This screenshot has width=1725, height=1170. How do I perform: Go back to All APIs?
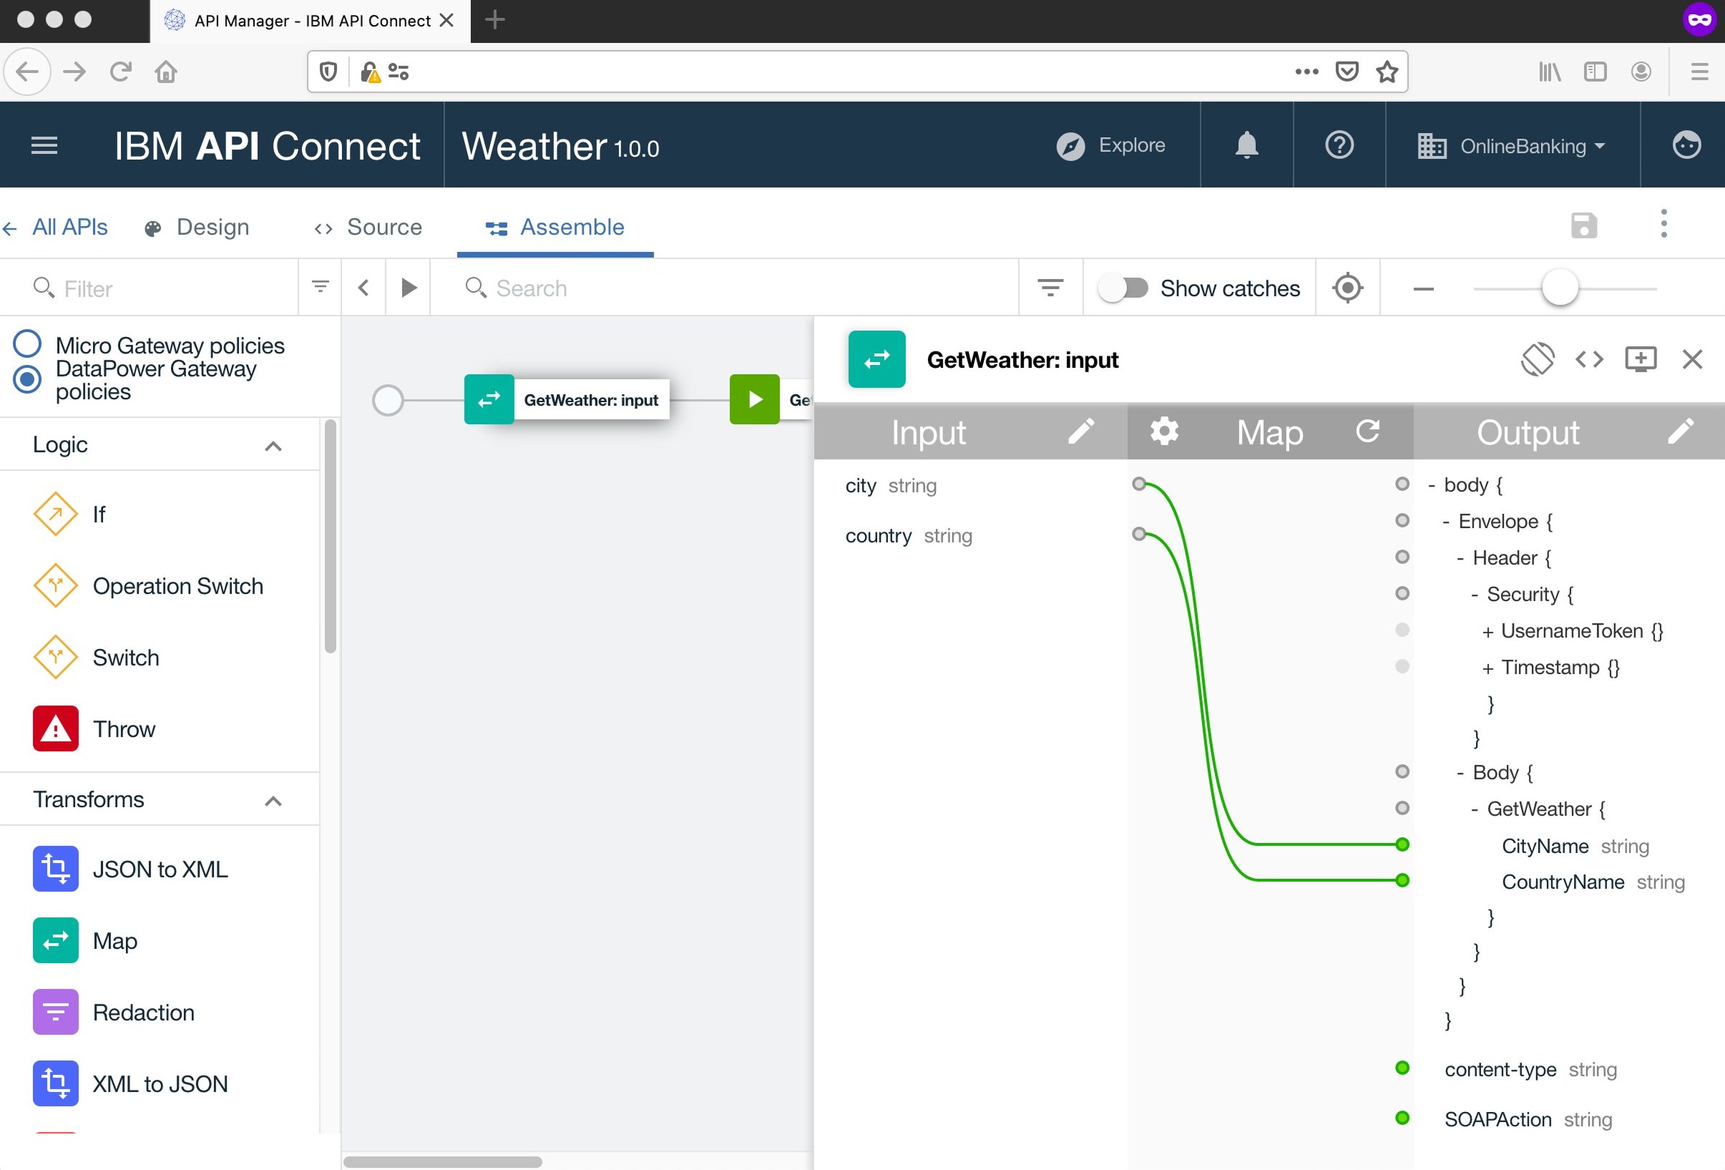click(55, 227)
